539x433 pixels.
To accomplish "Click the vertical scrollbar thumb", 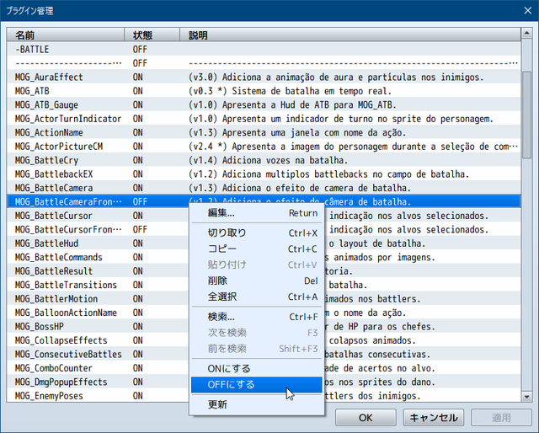I will tap(526, 115).
